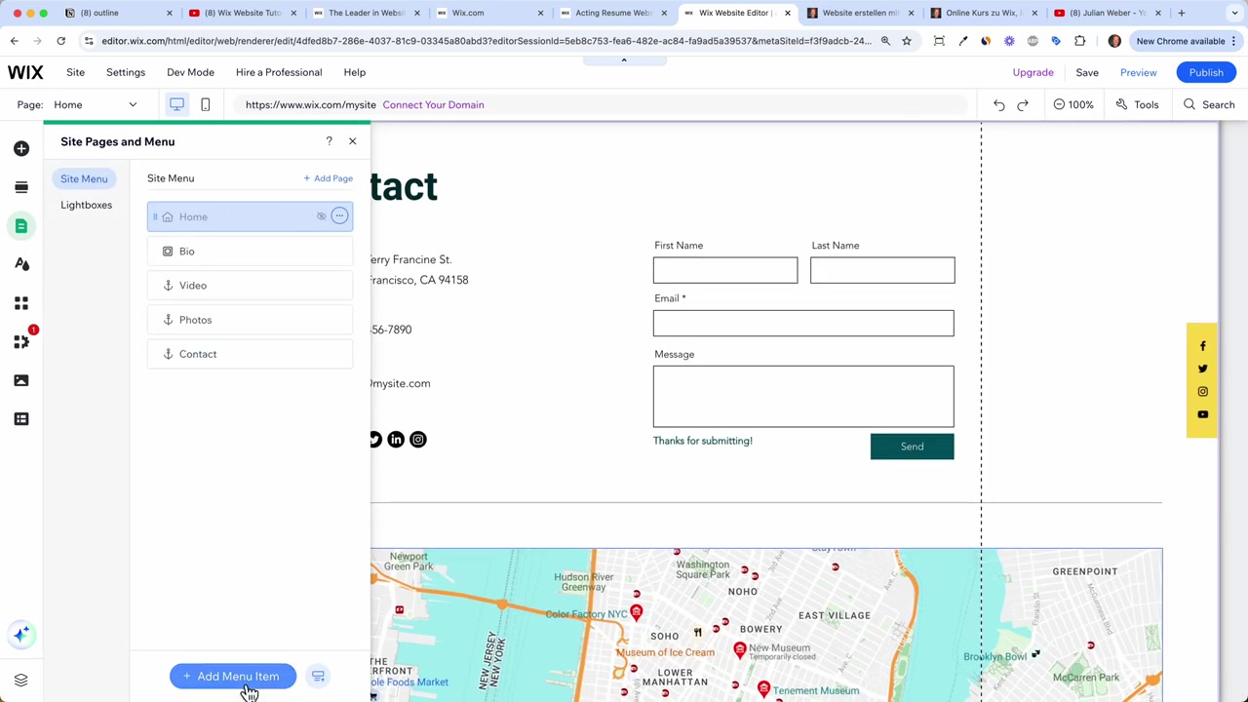Viewport: 1248px width, 702px height.
Task: Open the Site menu
Action: (x=75, y=72)
